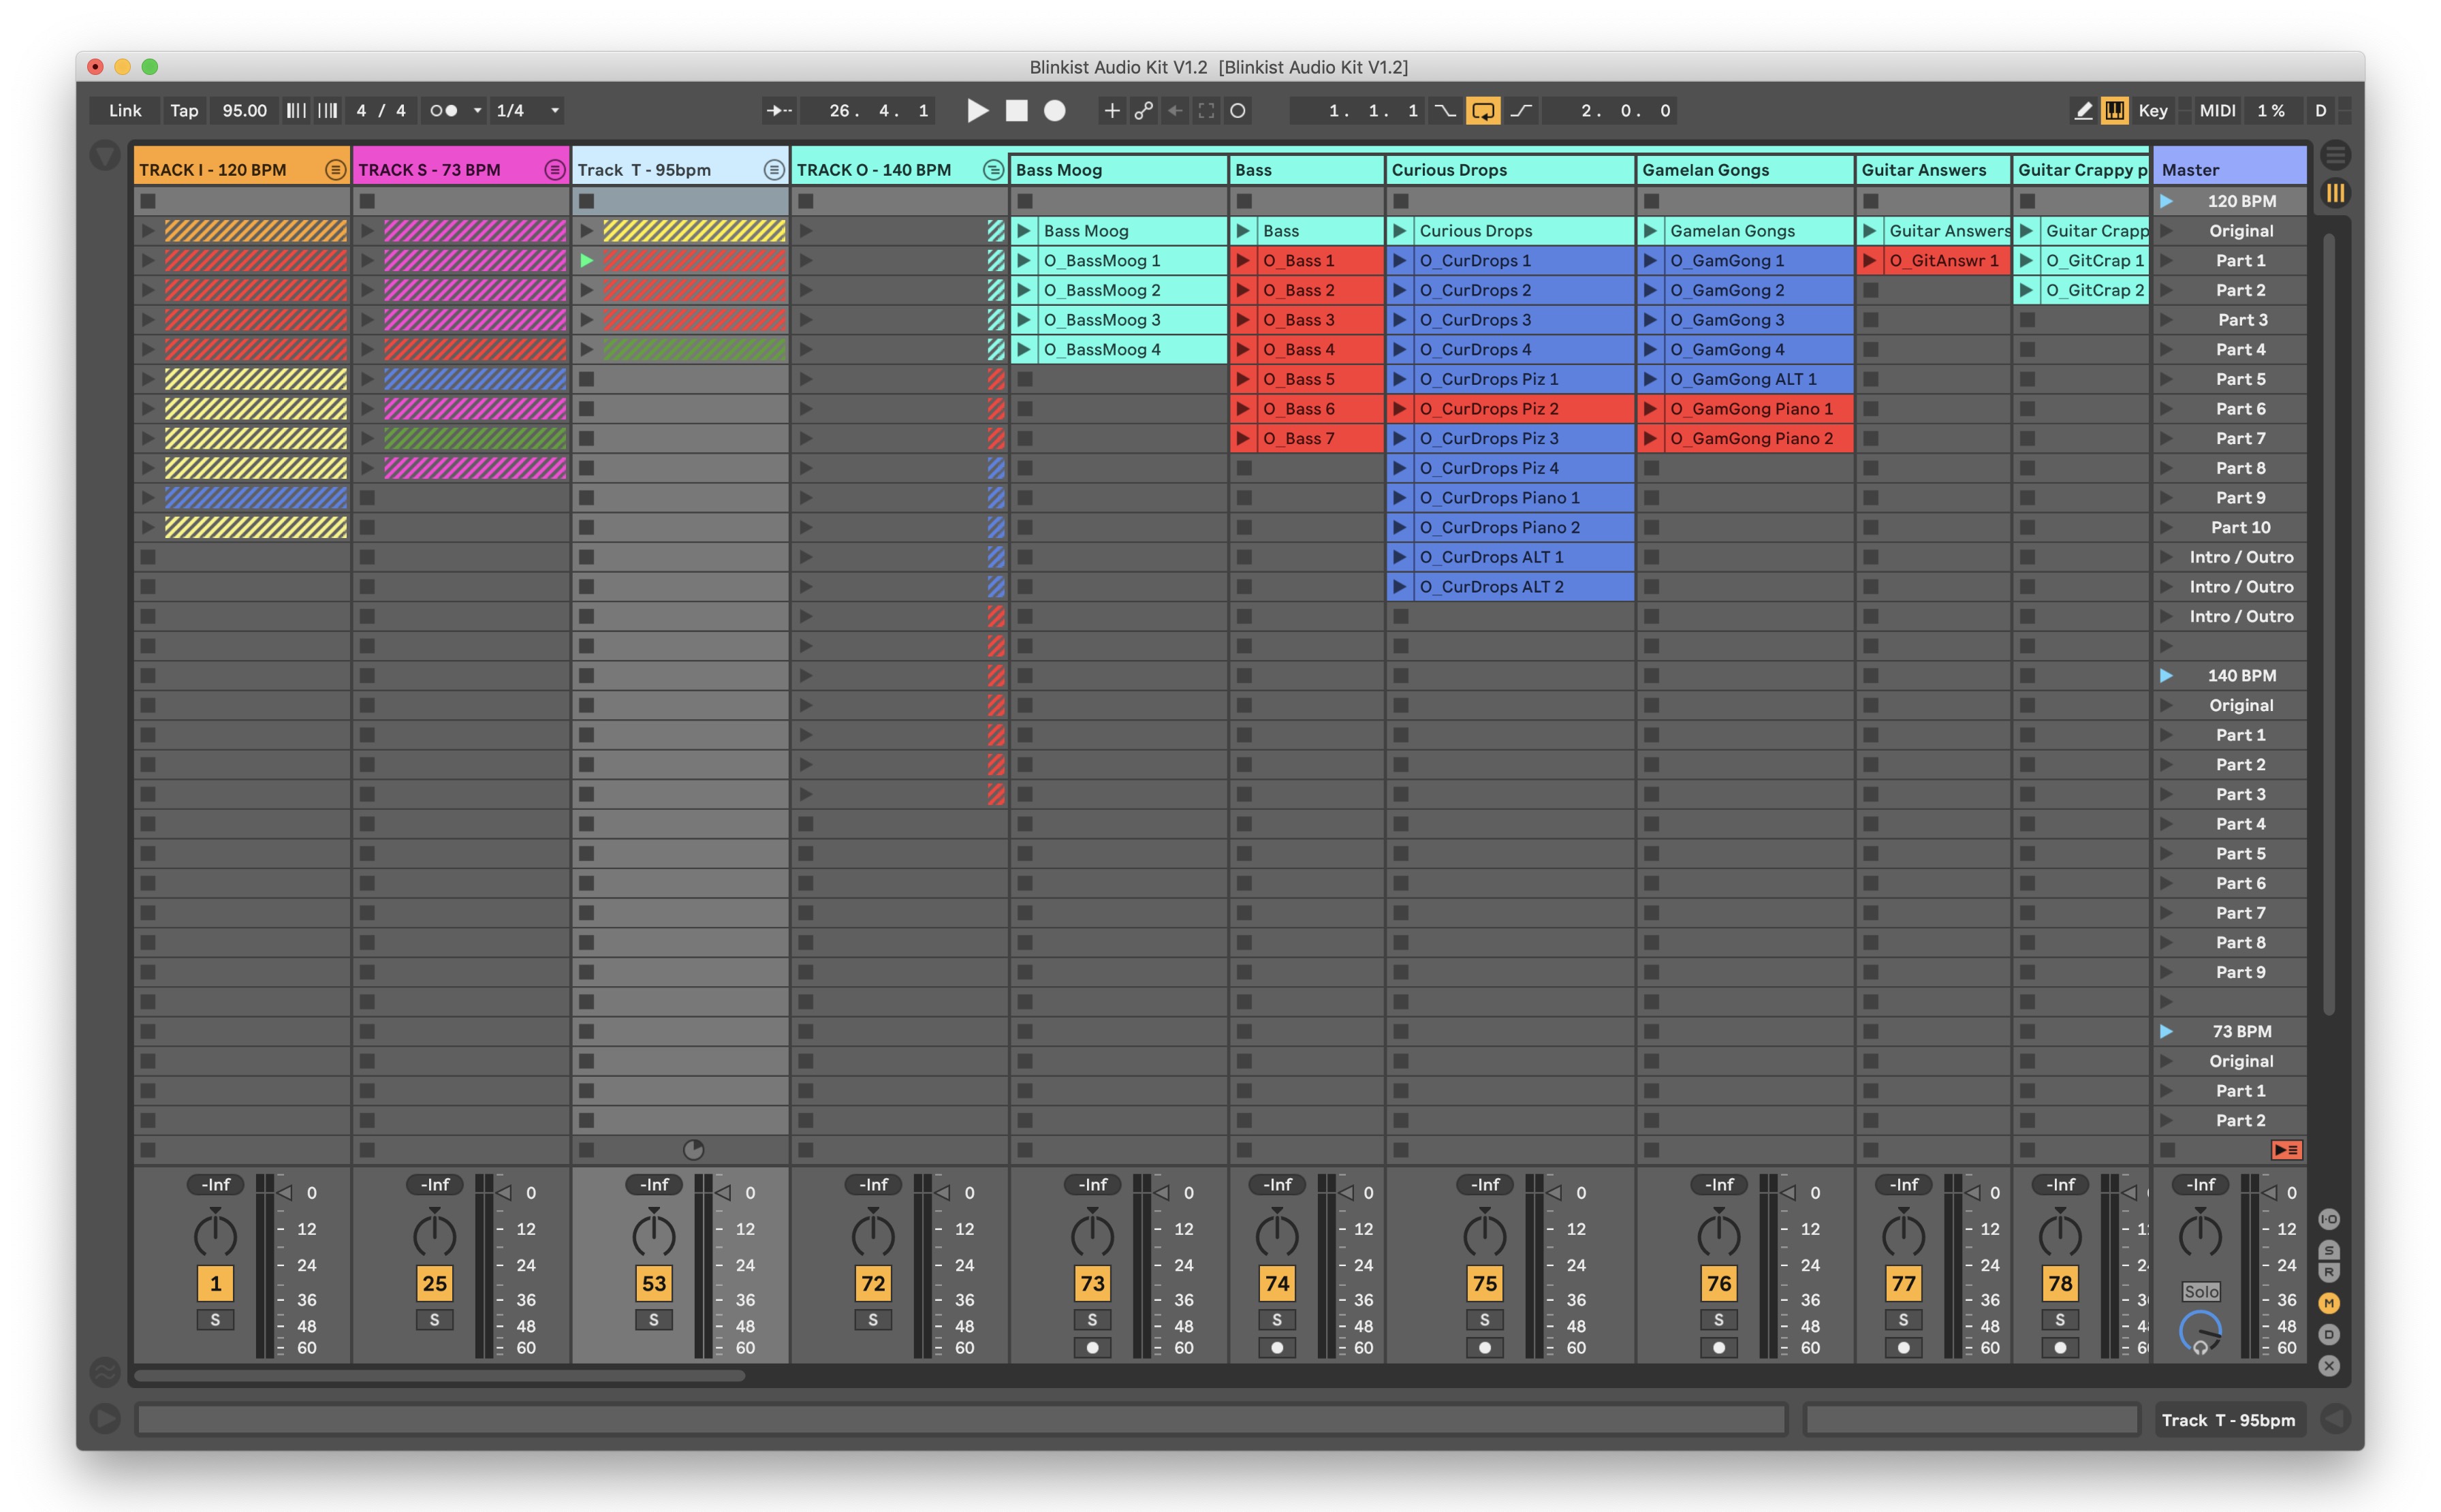Hide the Mixer section with M button

tap(2328, 1302)
